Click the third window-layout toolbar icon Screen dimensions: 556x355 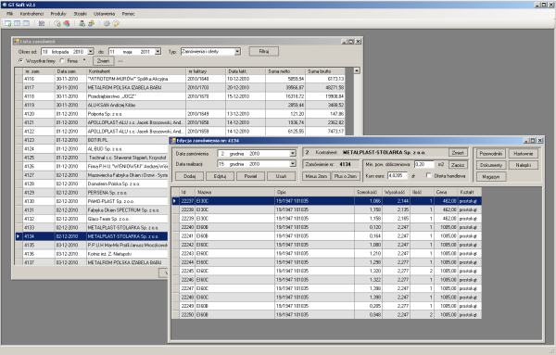pos(26,23)
